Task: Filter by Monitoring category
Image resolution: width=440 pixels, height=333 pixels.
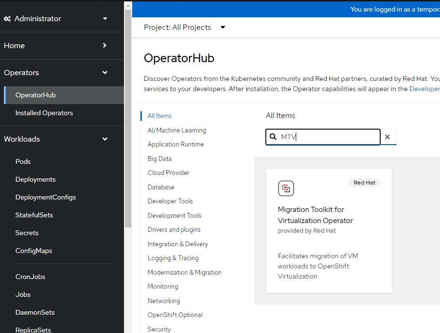Action: (163, 286)
